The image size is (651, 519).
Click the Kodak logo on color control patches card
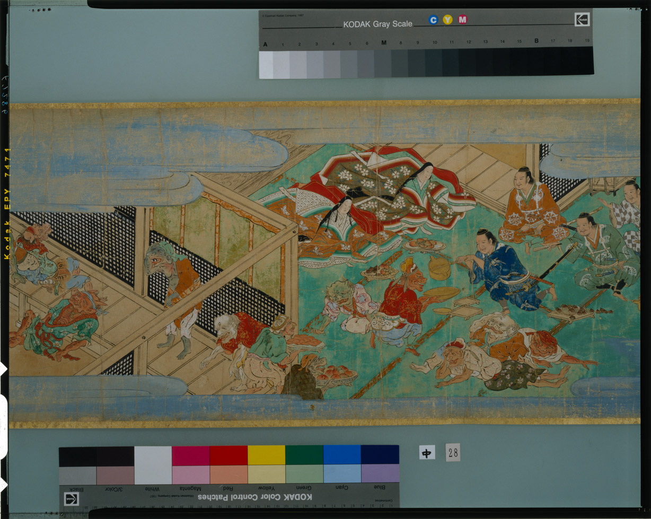(x=72, y=499)
